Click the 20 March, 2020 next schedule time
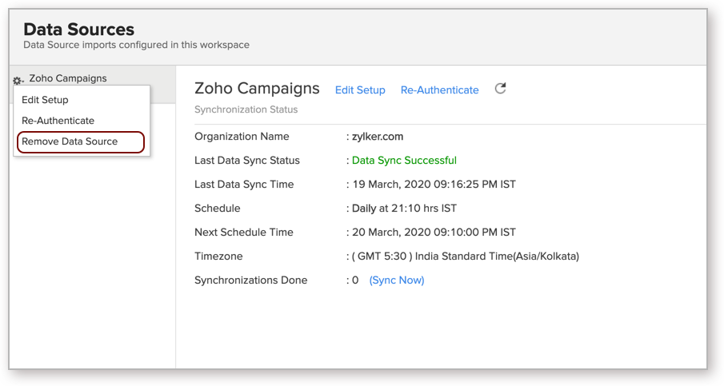Screen dimensions: 724x386 point(434,232)
